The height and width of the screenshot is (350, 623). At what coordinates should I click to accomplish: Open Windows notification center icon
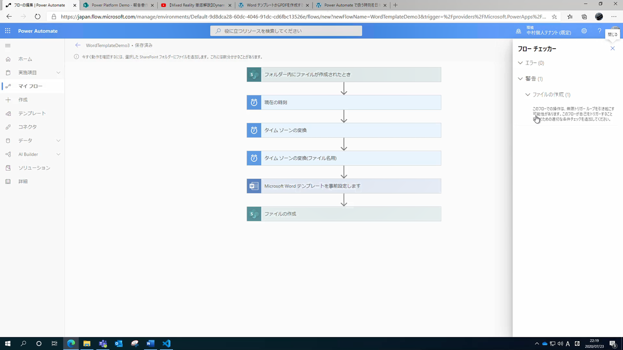point(613,343)
